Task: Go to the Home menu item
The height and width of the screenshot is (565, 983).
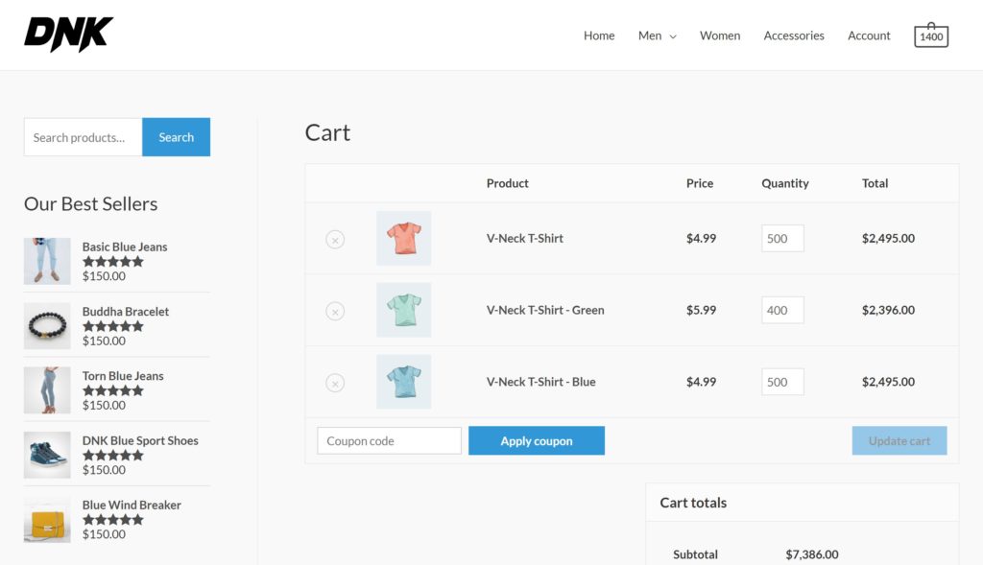Action: [599, 35]
